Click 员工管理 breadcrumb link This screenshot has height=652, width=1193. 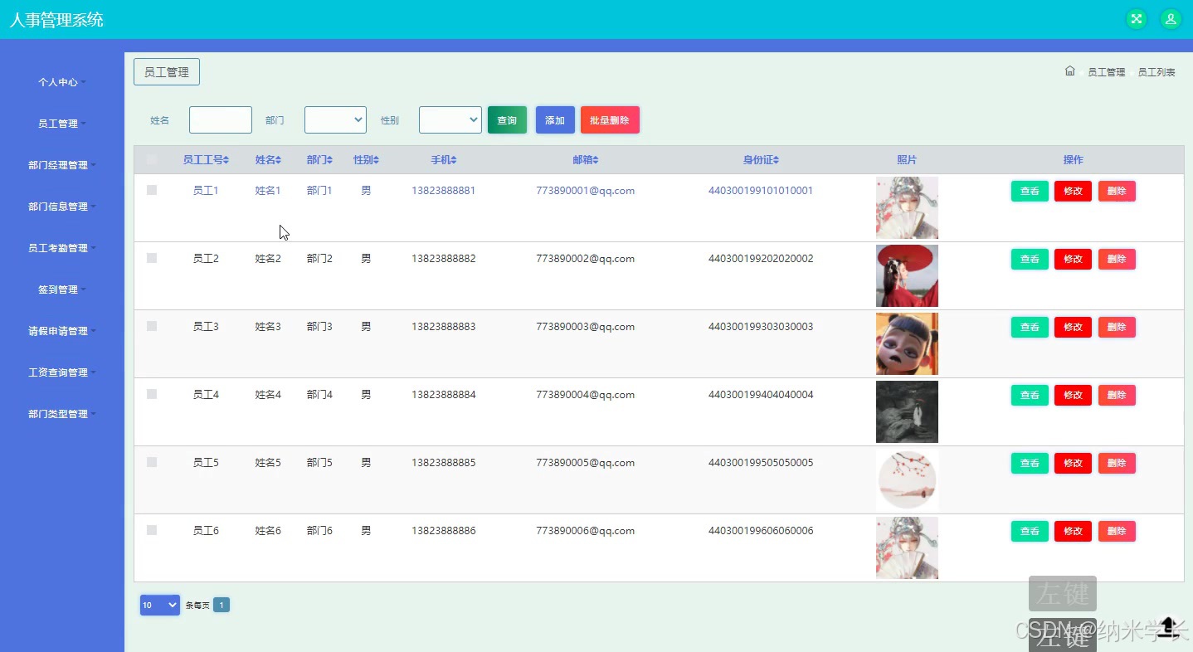coord(1106,72)
